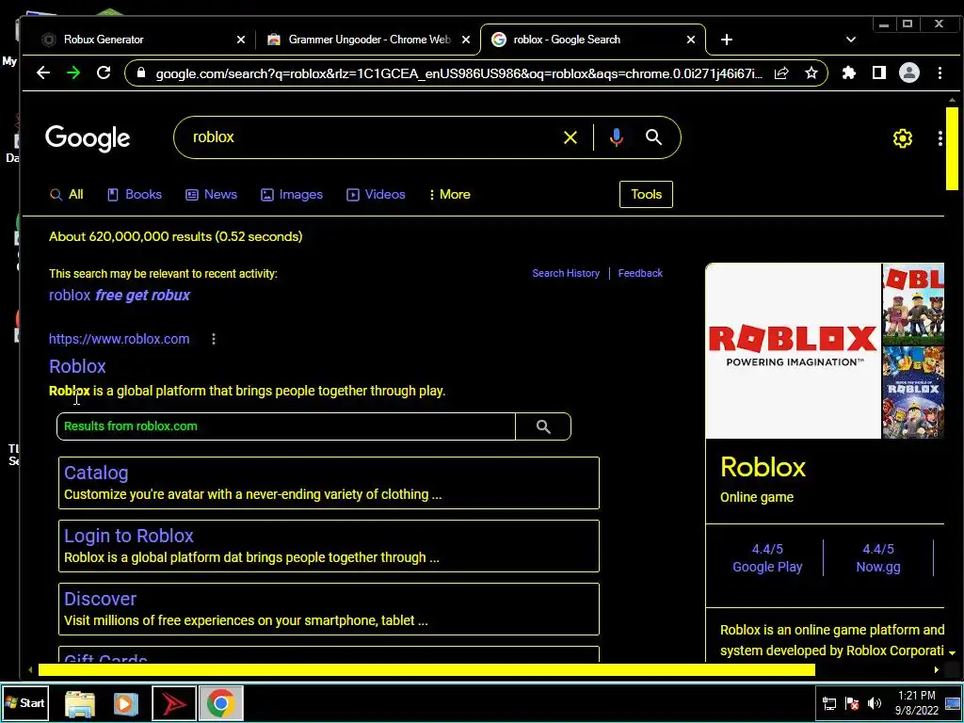Open a new tab with the plus button
964x723 pixels.
(727, 40)
